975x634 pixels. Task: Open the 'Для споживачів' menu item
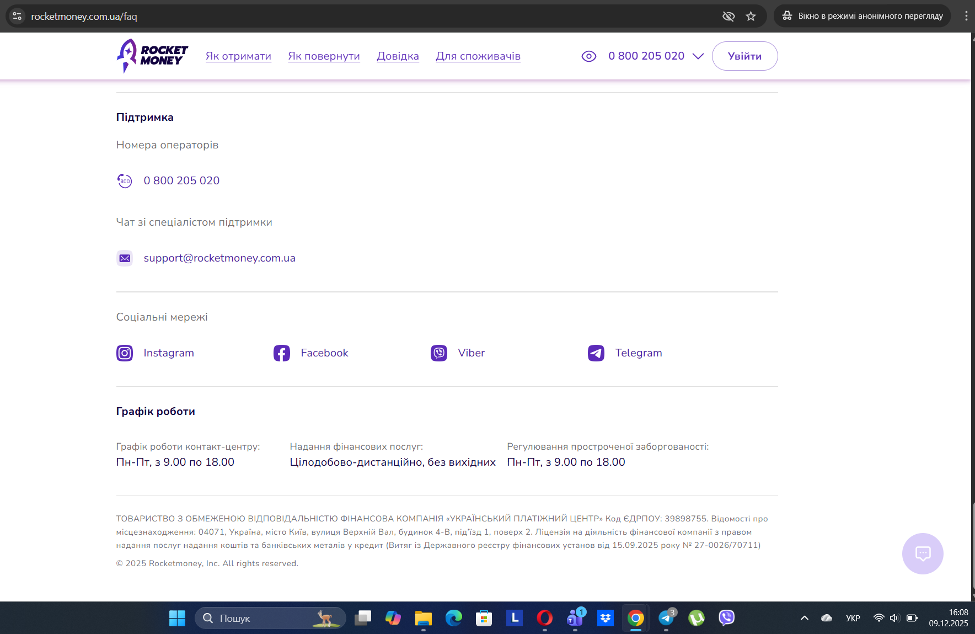[478, 56]
